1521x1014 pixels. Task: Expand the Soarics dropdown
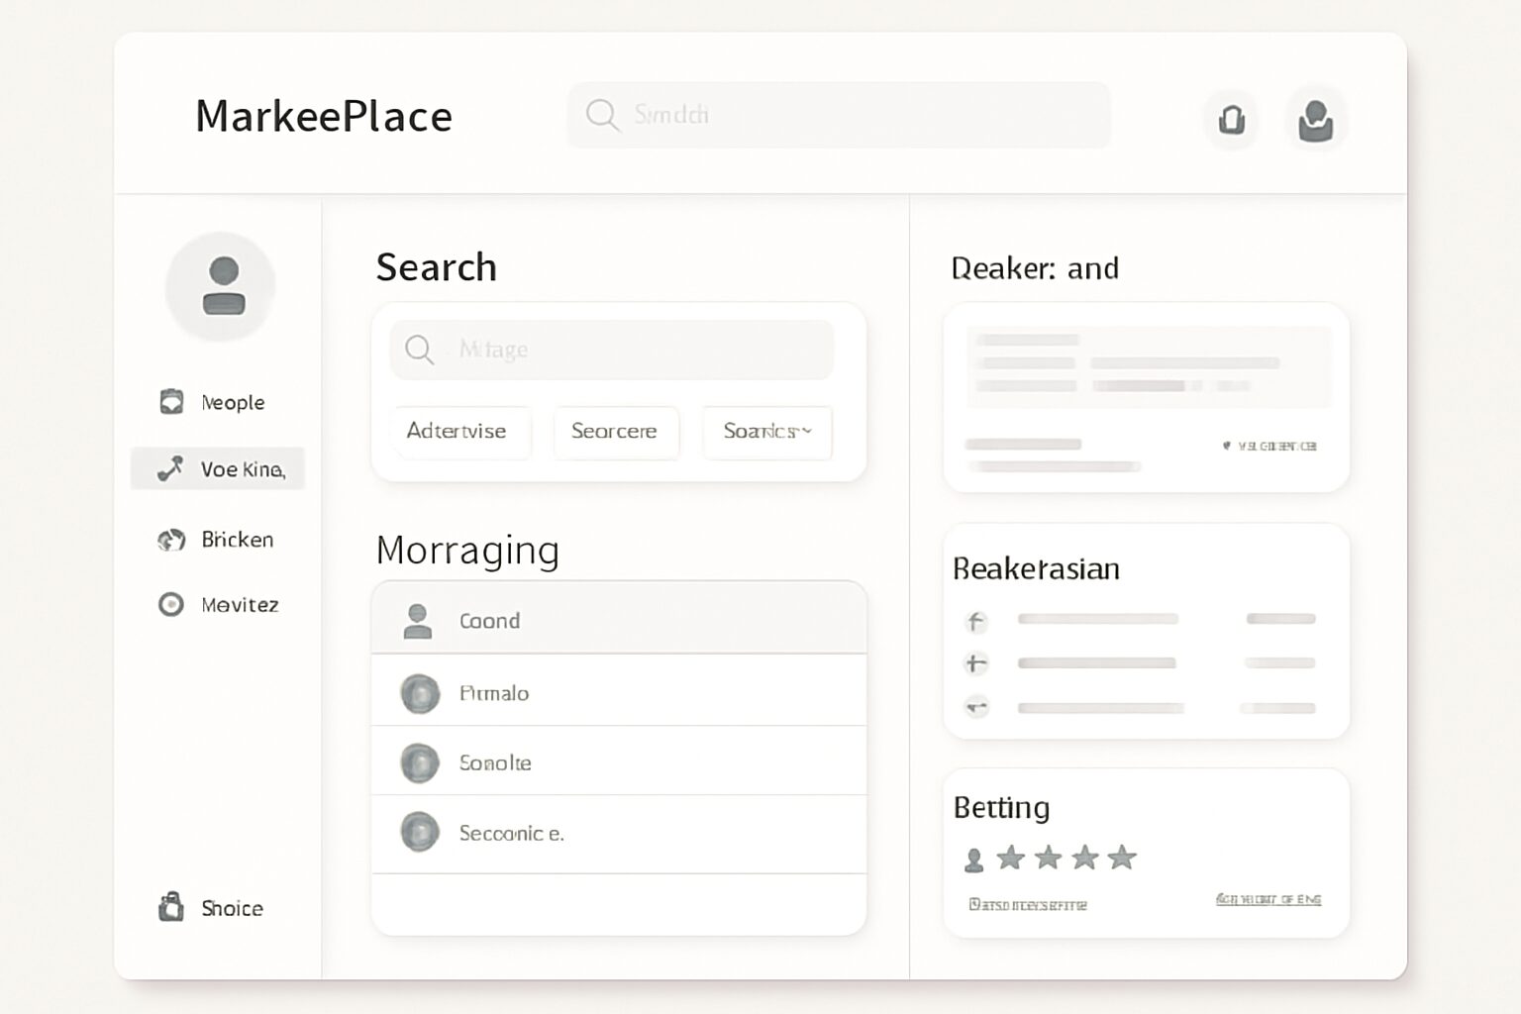(766, 432)
